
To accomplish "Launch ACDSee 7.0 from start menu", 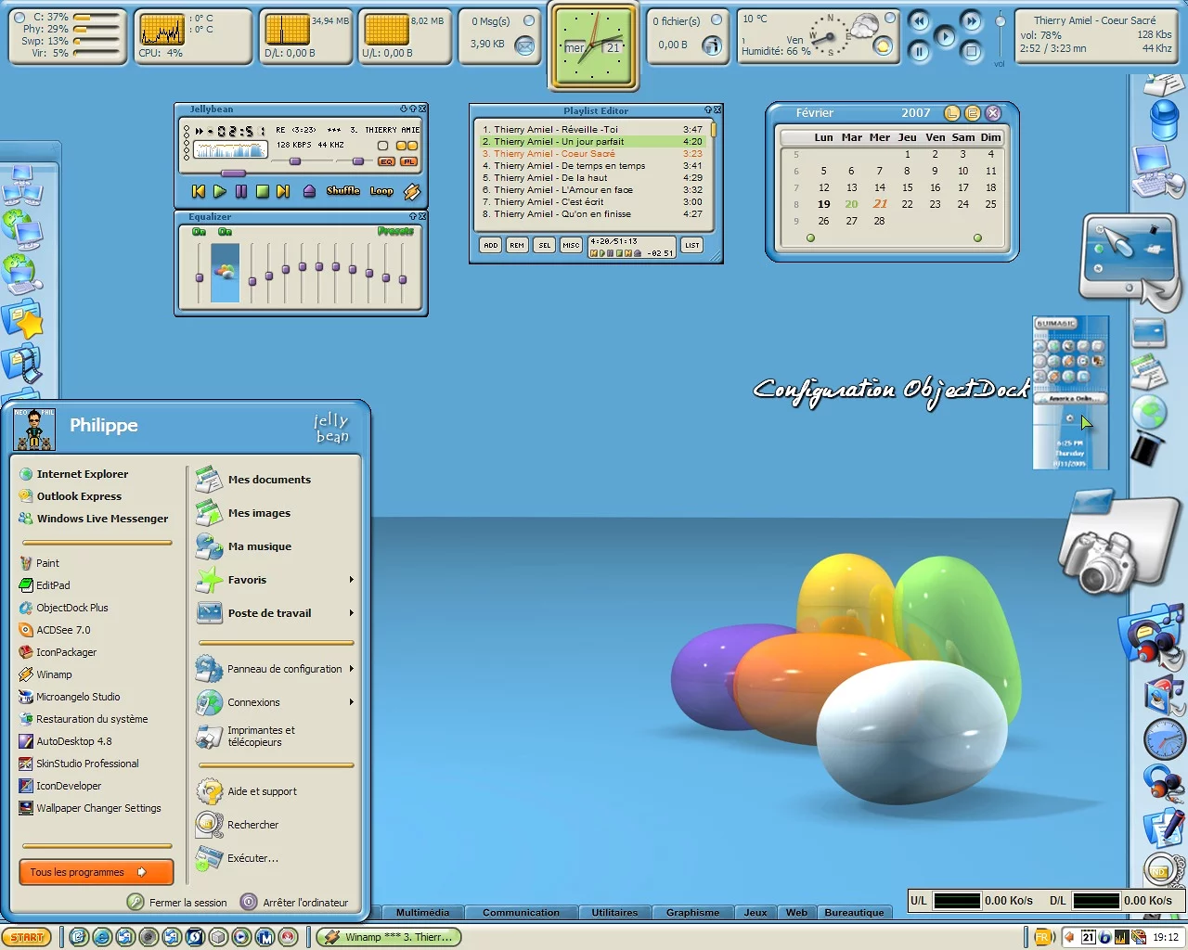I will point(63,630).
